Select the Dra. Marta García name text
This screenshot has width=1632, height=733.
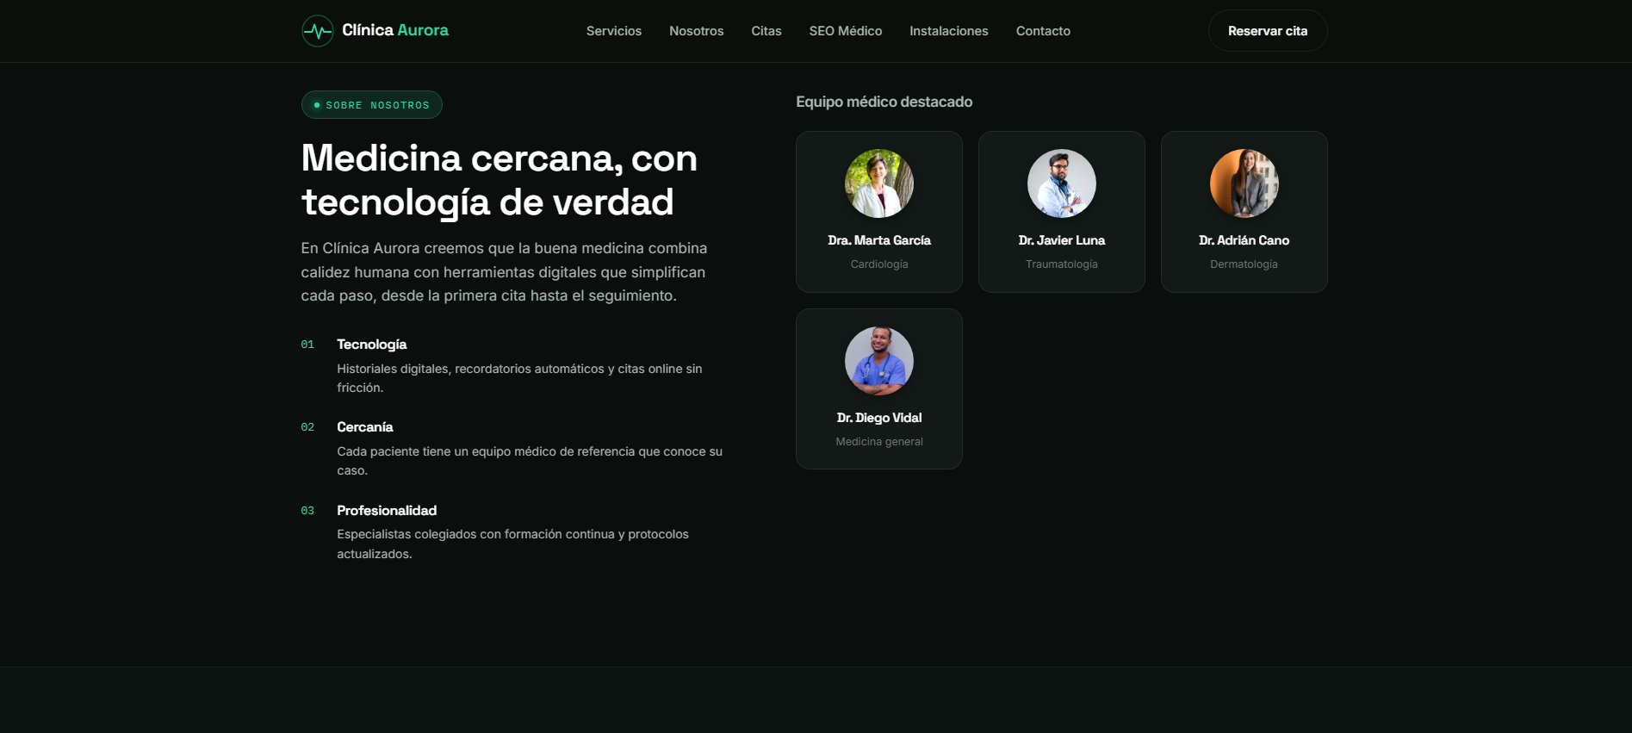879,240
